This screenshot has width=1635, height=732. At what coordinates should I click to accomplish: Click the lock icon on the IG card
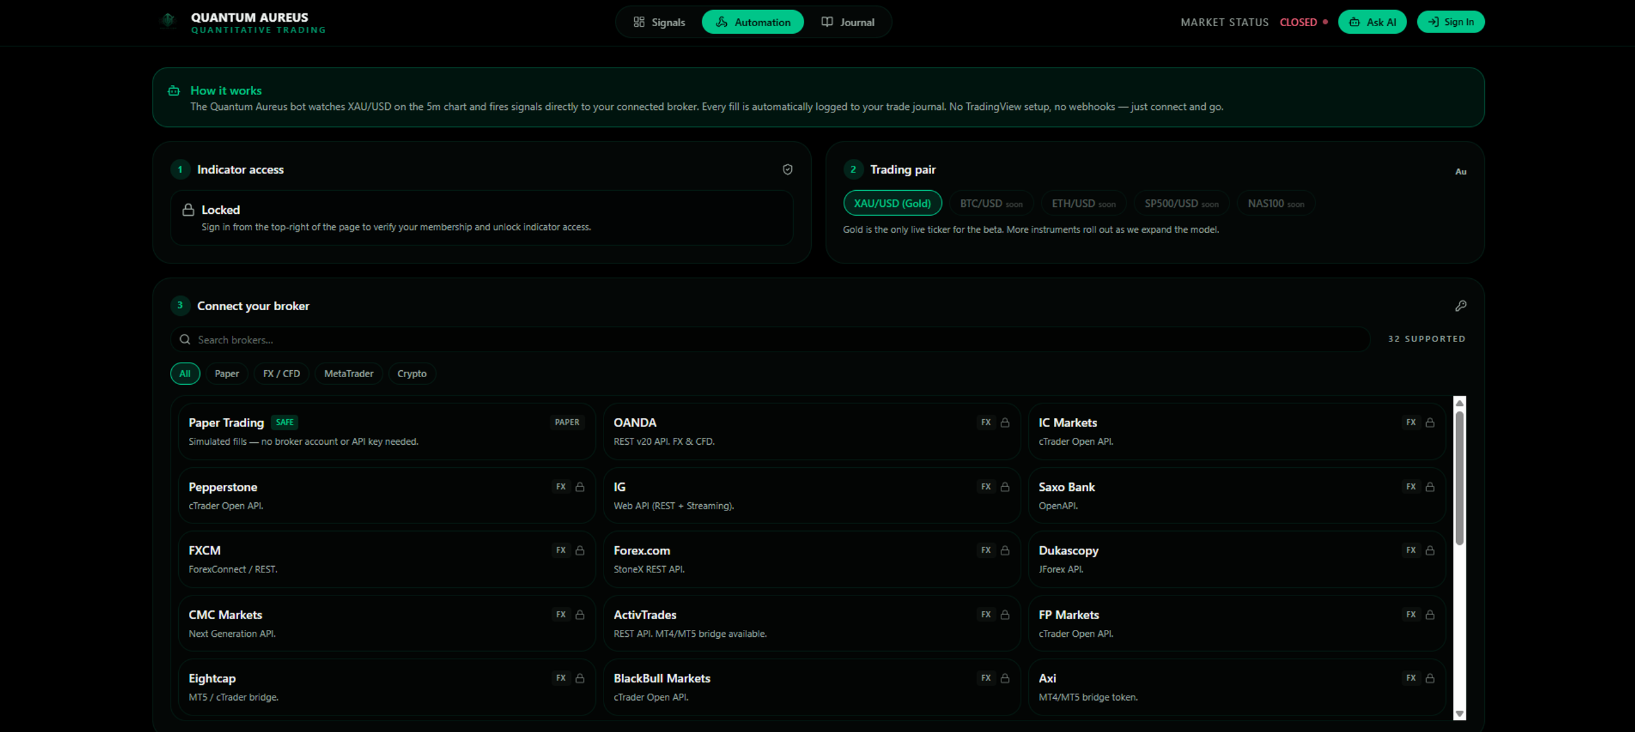(x=1005, y=487)
